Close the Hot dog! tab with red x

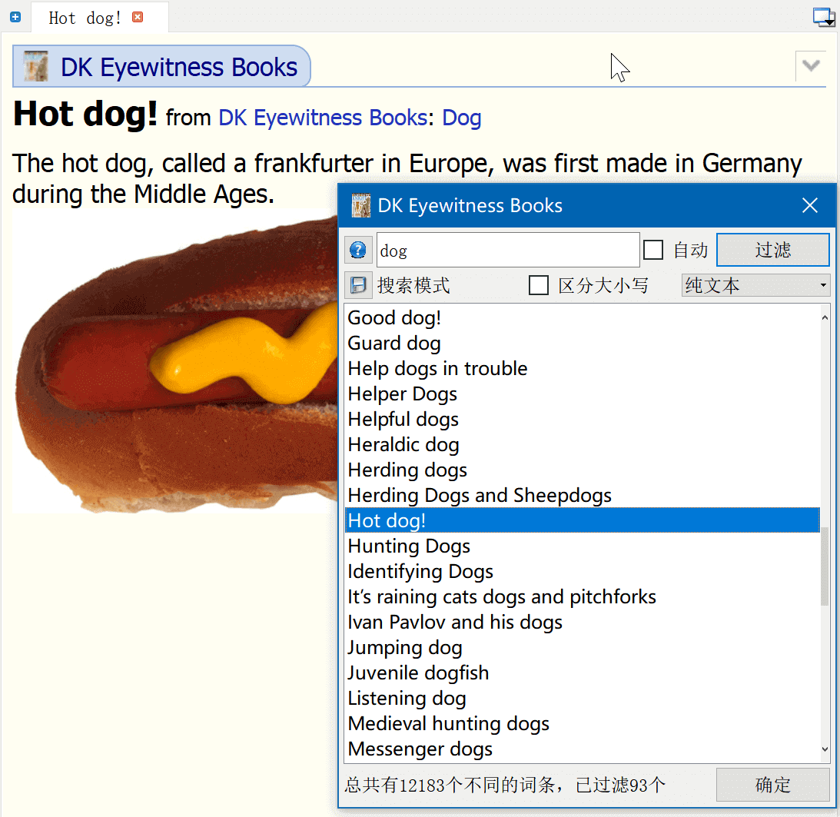tap(138, 17)
